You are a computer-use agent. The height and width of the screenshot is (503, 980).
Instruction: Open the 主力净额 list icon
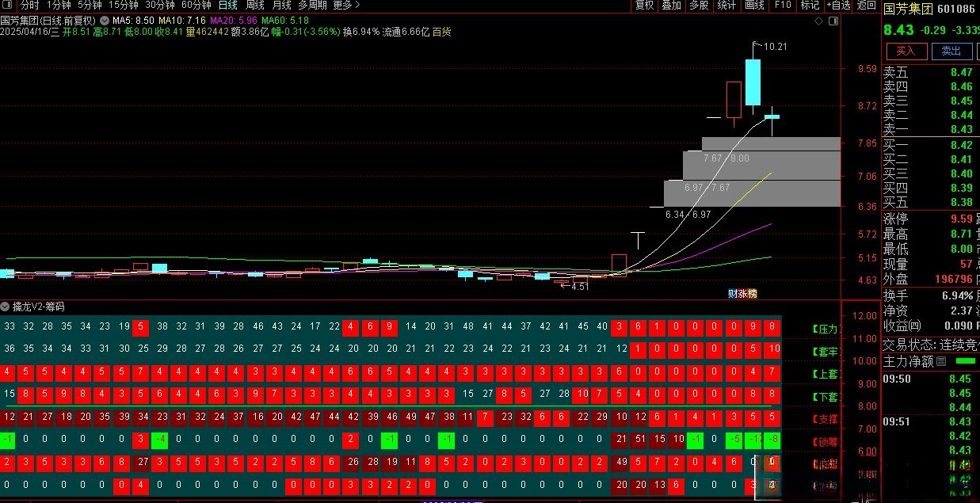(941, 361)
